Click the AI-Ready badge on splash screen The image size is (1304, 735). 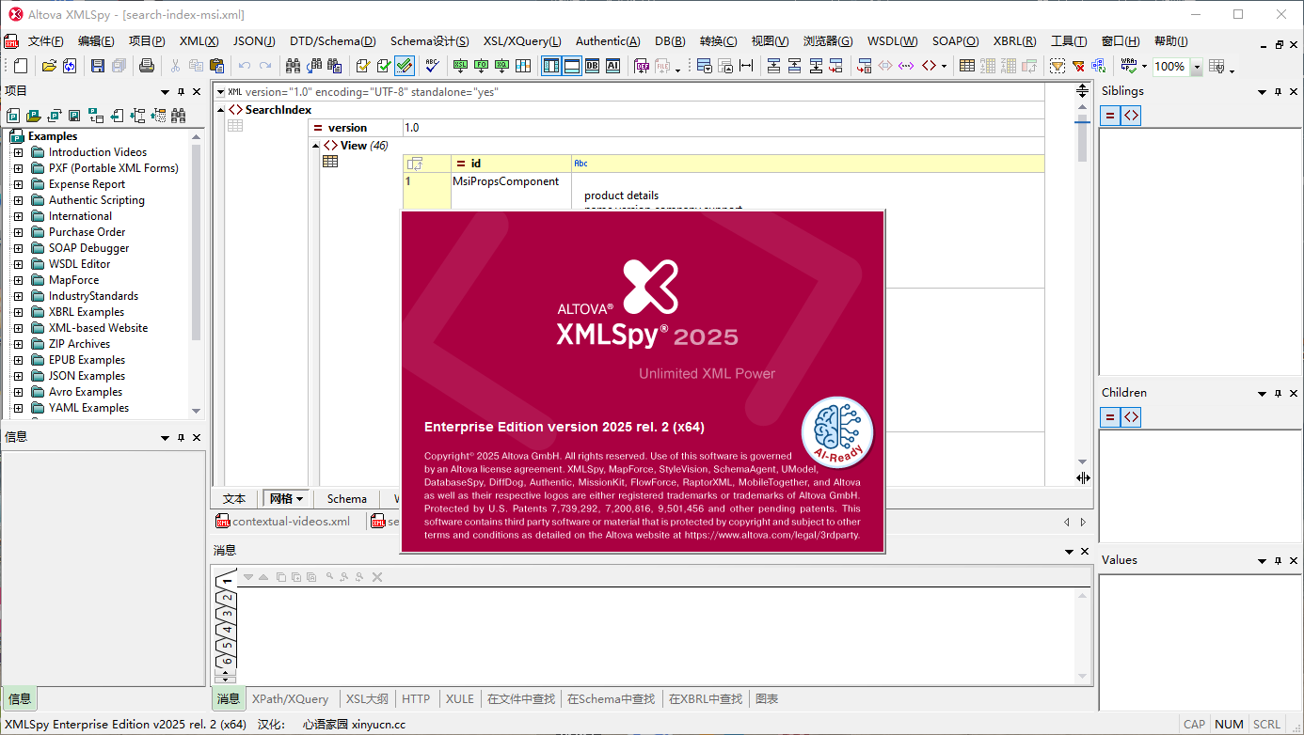[x=837, y=432]
